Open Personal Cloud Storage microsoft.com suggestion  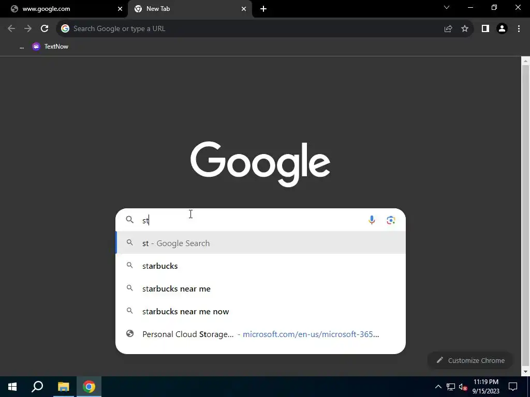point(261,334)
